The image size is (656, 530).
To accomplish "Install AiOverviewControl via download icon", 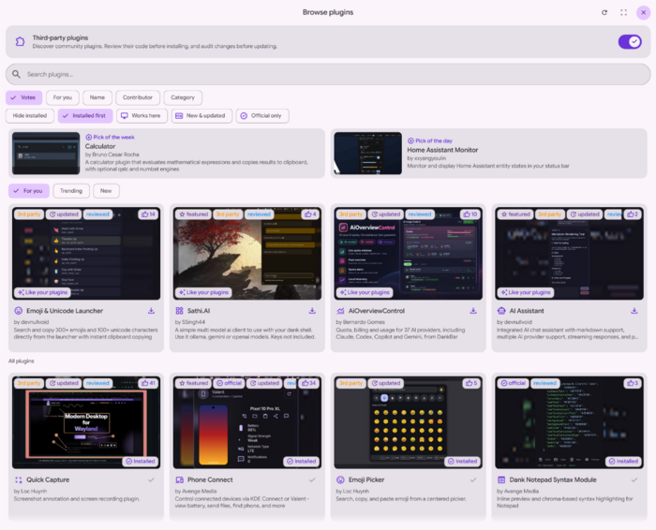I will (473, 311).
